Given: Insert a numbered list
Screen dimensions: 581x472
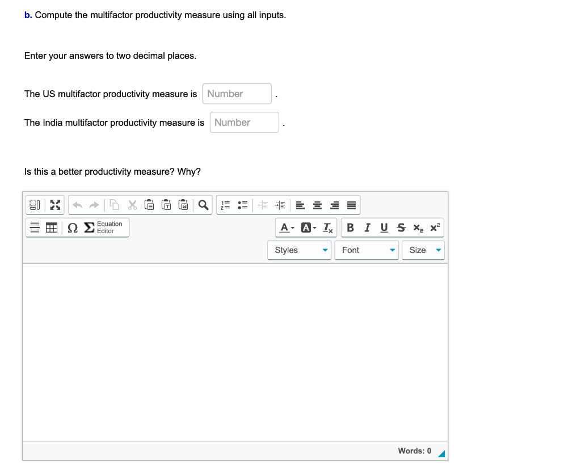Looking at the screenshot, I should (225, 205).
